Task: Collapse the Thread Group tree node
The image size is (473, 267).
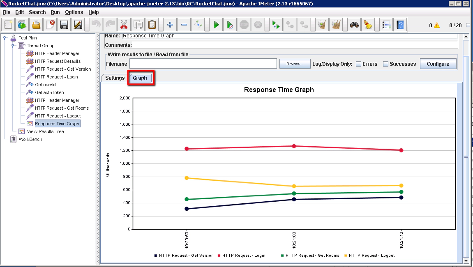Action: click(13, 46)
